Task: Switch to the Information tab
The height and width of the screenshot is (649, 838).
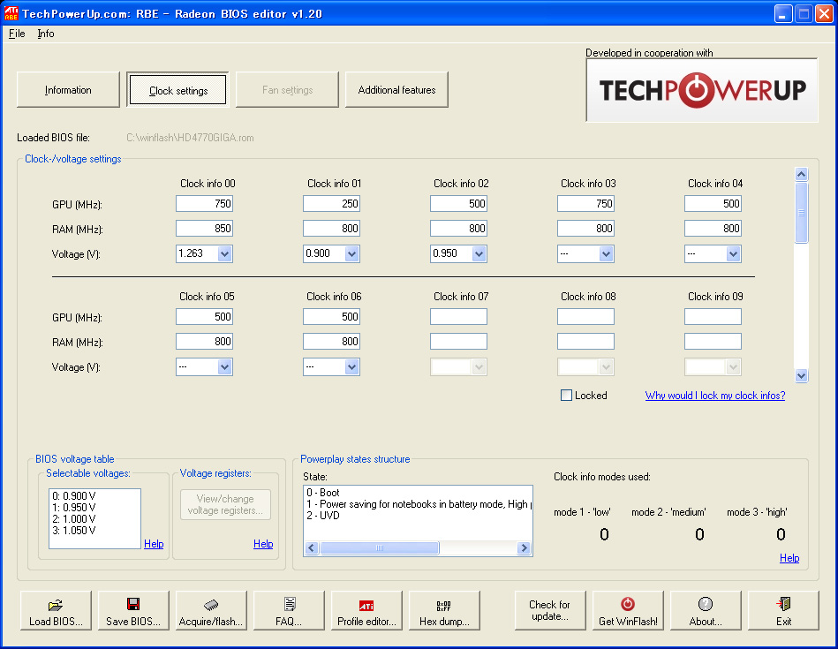Action: coord(68,90)
